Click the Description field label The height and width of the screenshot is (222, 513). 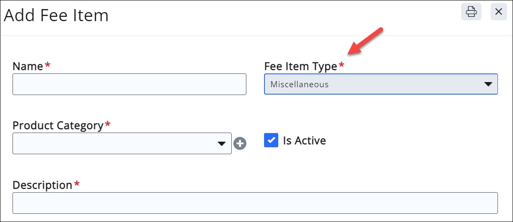pos(42,185)
